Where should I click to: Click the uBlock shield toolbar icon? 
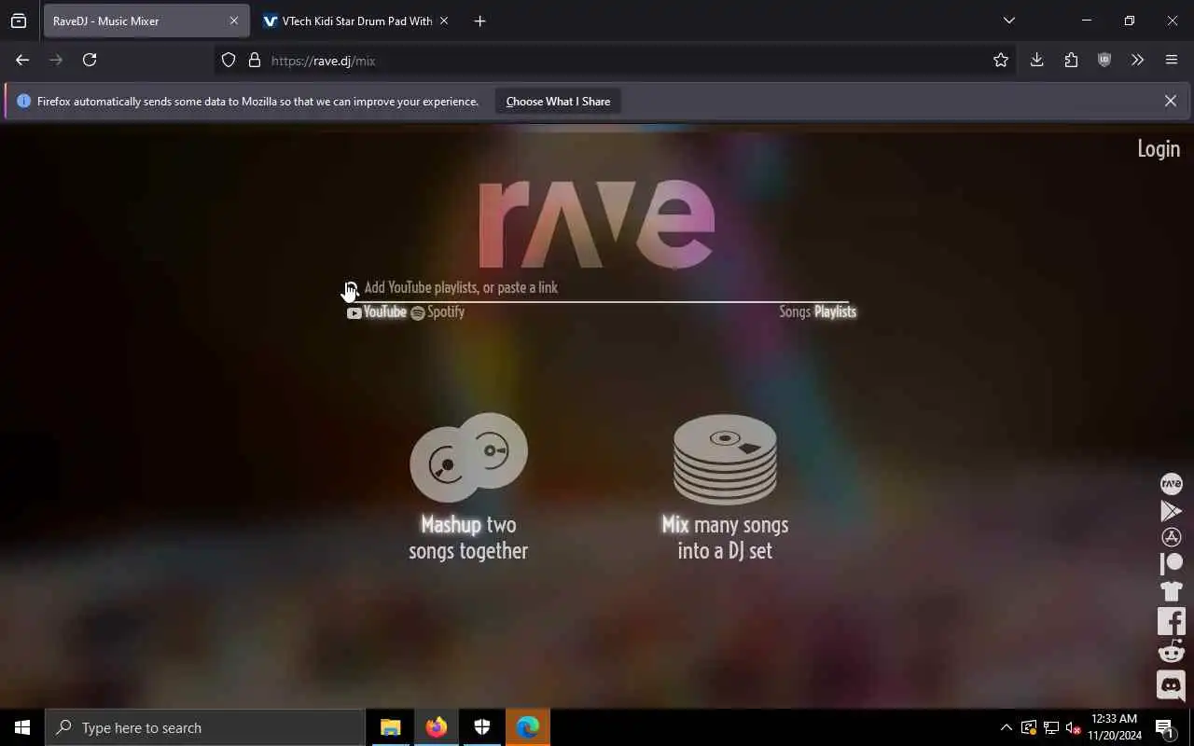[x=1104, y=60]
